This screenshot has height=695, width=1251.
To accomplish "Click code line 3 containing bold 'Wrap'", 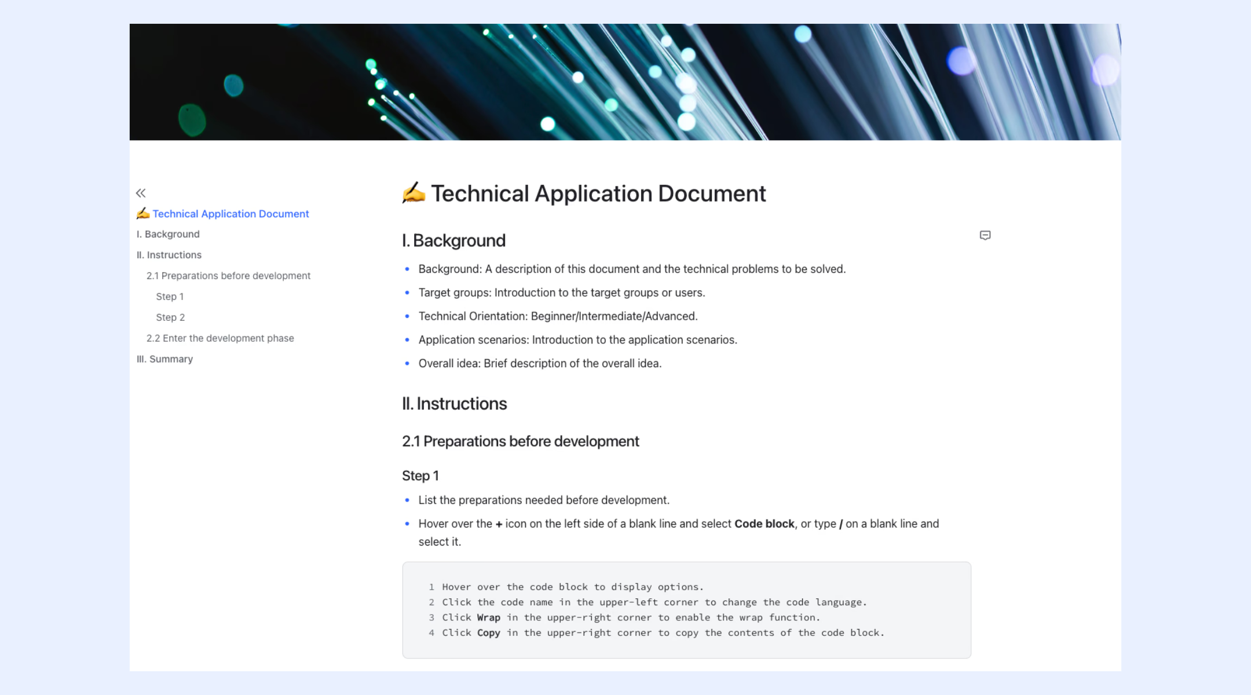I will (631, 617).
